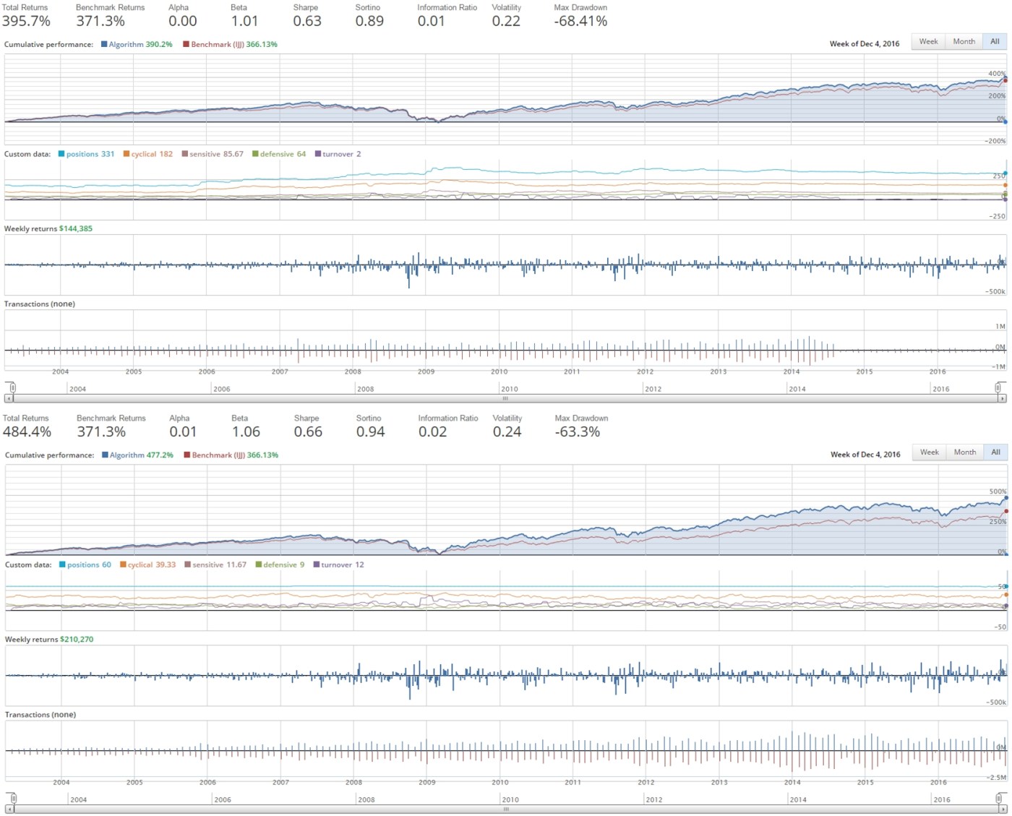Click the bottom horizontal scrollbar
This screenshot has width=1012, height=816.
coord(506,809)
